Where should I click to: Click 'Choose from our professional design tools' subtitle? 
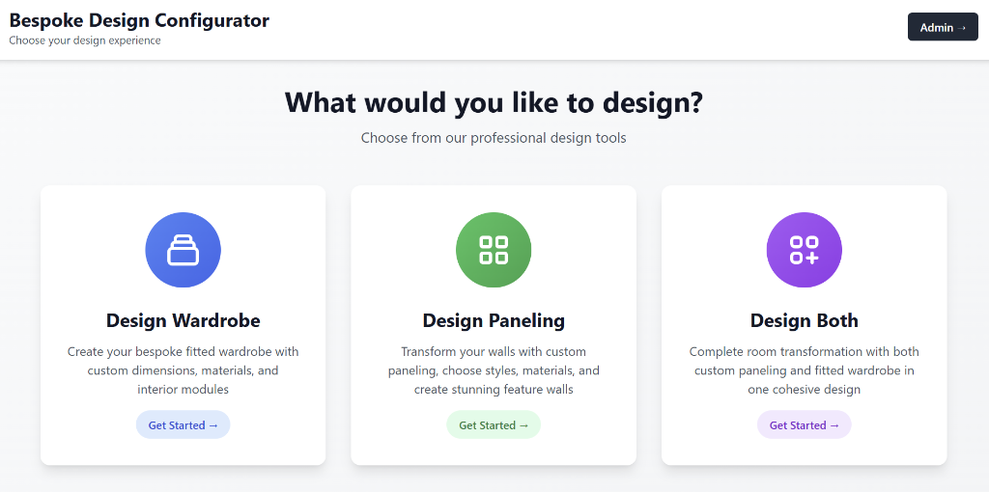(494, 137)
